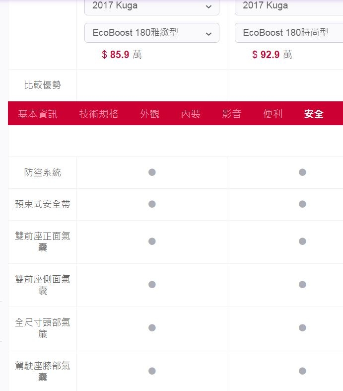This screenshot has height=391, width=343.
Task: Open the 內裝 tab
Action: [x=191, y=114]
